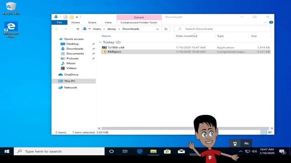Open Explorer help icon
This screenshot has width=291, height=163.
271,22
